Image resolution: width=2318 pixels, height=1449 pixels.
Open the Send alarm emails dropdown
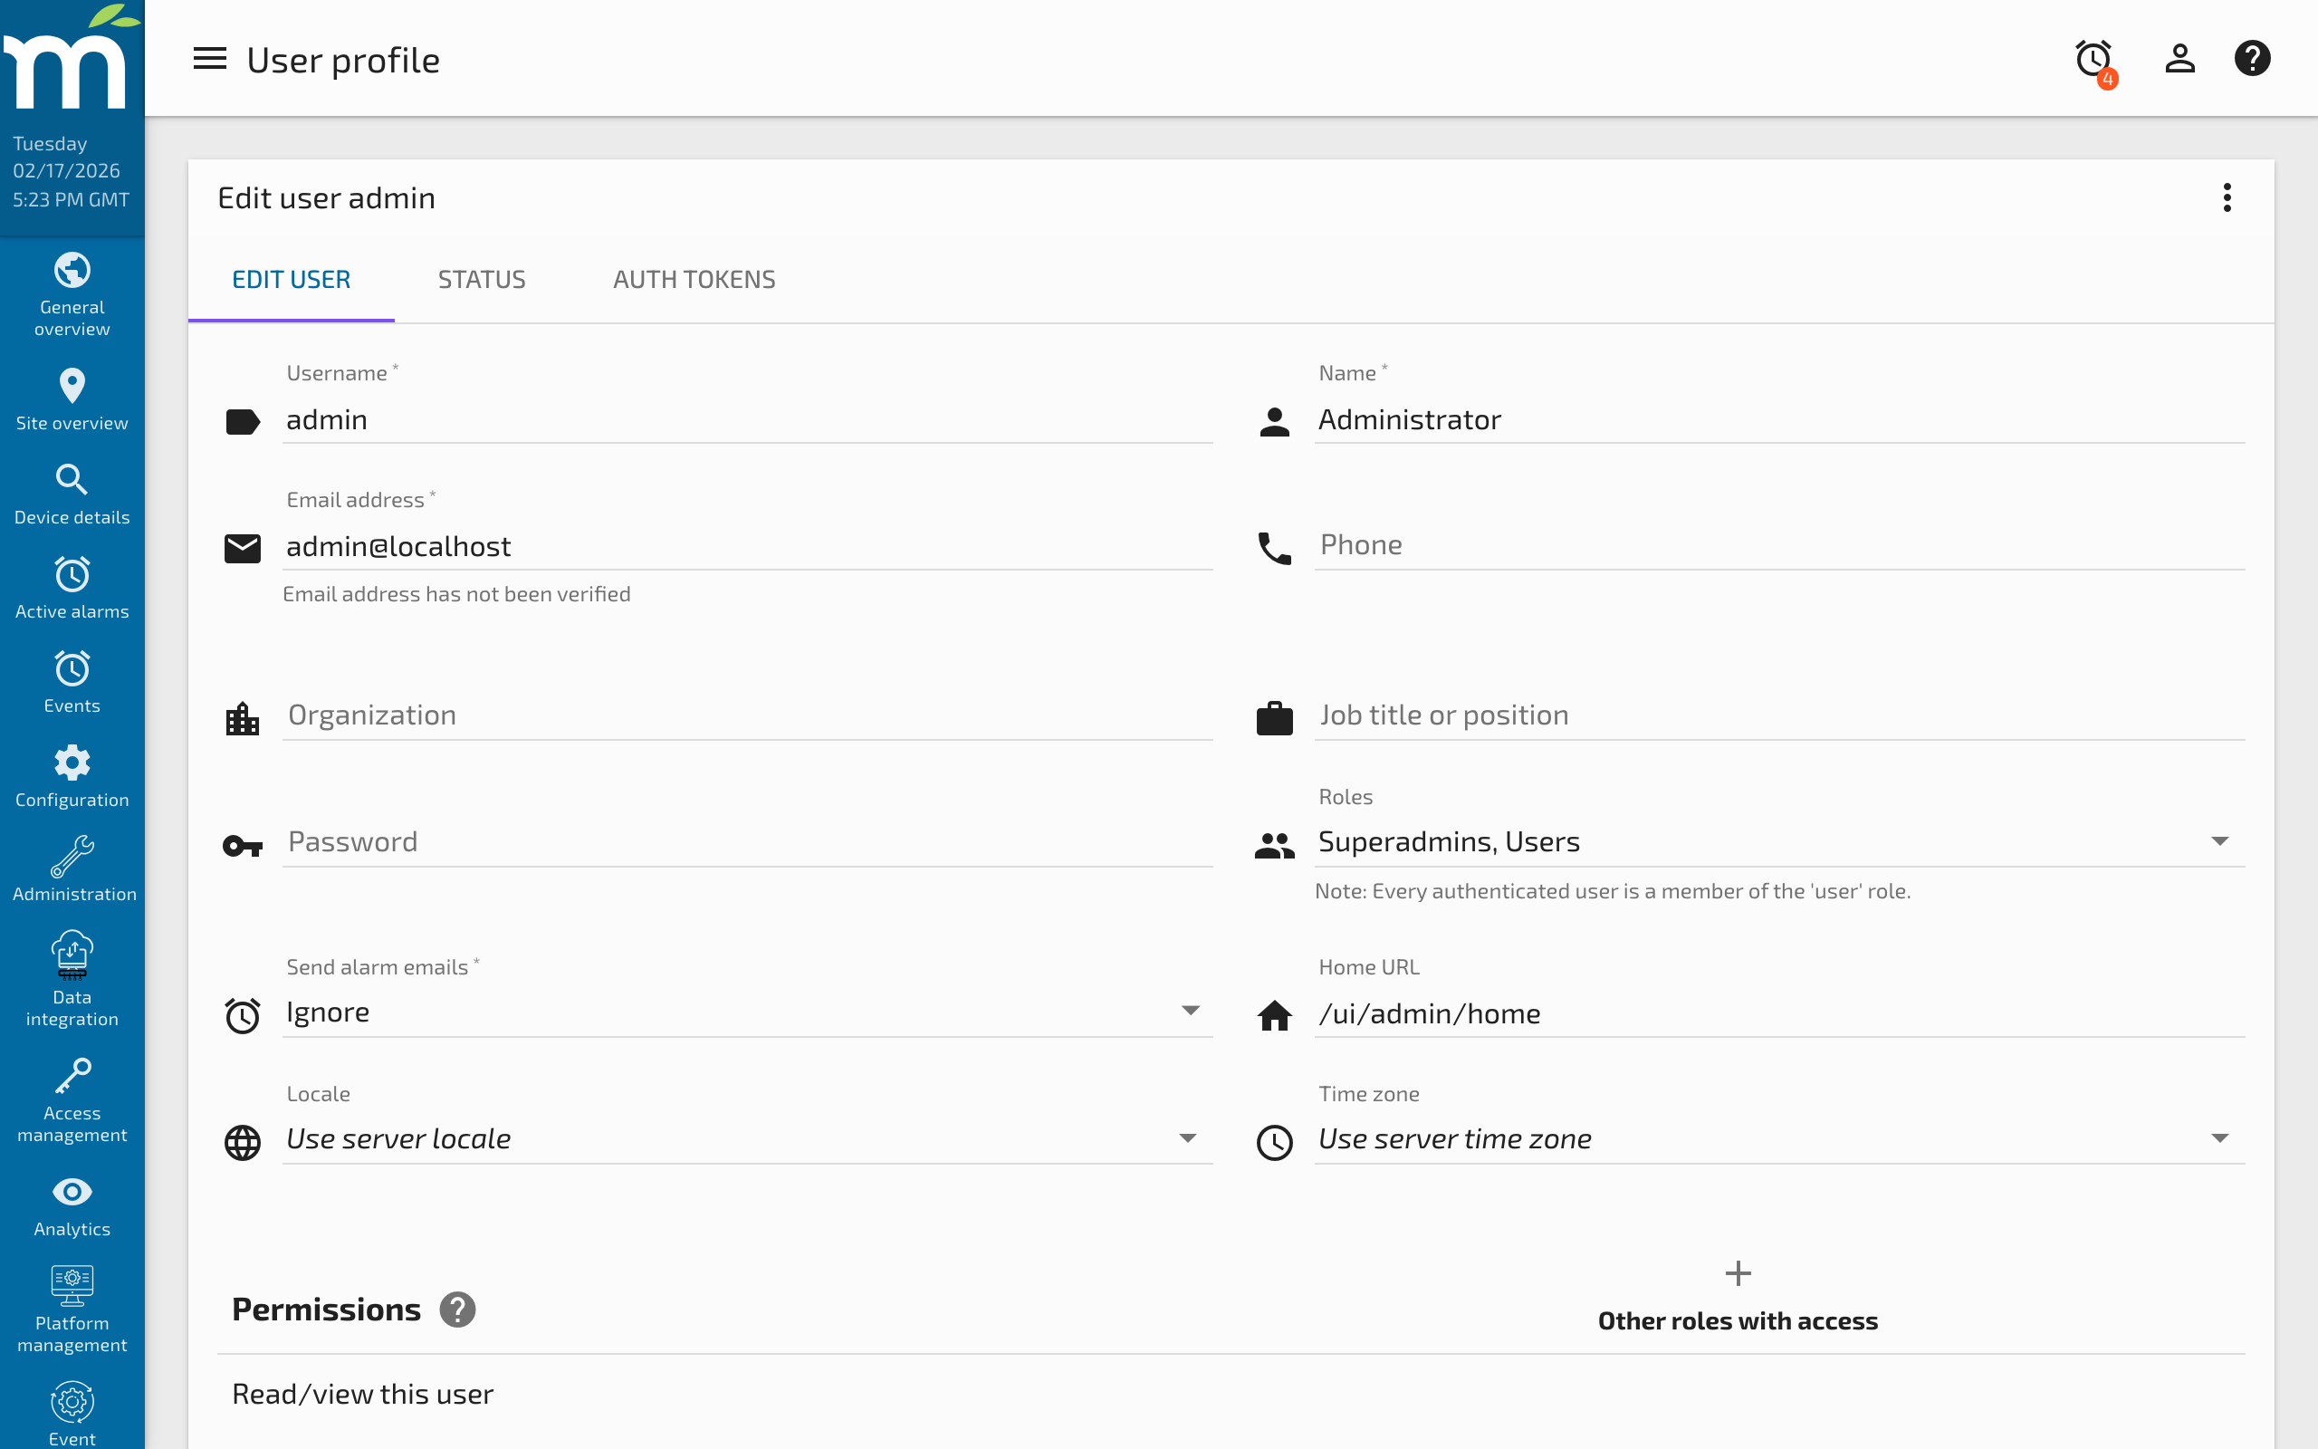[1191, 1011]
